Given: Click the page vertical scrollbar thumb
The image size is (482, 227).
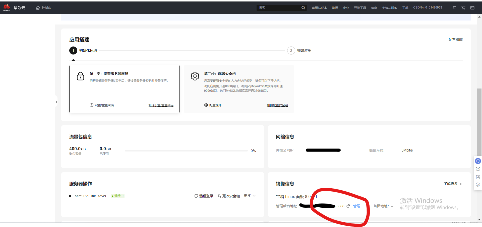Looking at the screenshot, I should [479, 122].
